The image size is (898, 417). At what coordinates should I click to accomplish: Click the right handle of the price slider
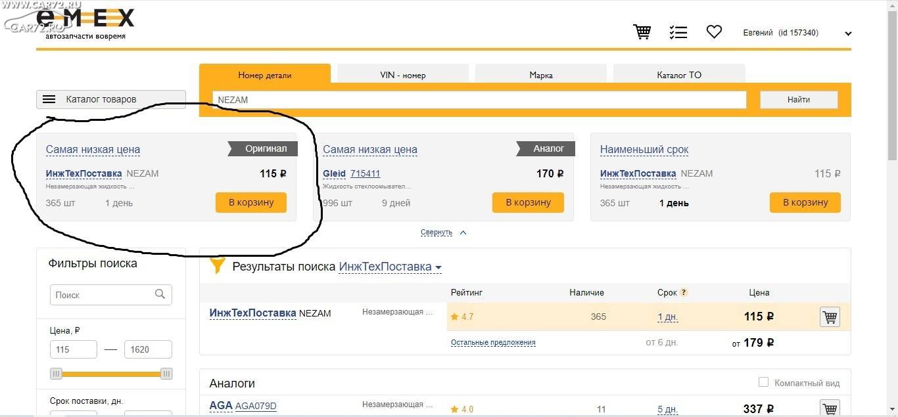pyautogui.click(x=167, y=374)
